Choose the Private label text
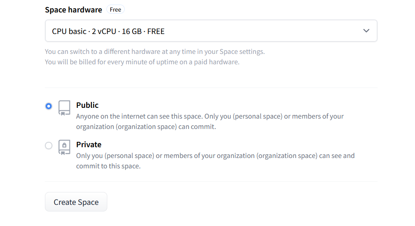The height and width of the screenshot is (226, 415). click(89, 145)
